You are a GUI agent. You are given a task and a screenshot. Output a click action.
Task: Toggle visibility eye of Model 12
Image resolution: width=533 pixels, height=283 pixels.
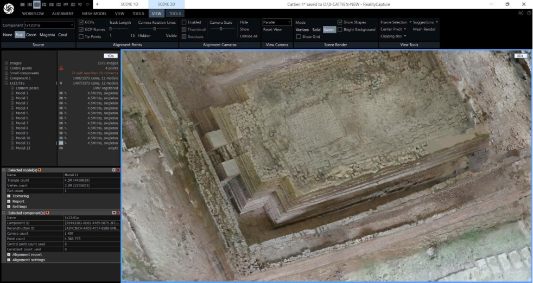[61, 148]
